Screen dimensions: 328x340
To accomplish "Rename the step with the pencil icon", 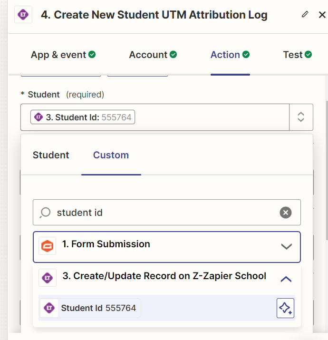I will pos(305,14).
